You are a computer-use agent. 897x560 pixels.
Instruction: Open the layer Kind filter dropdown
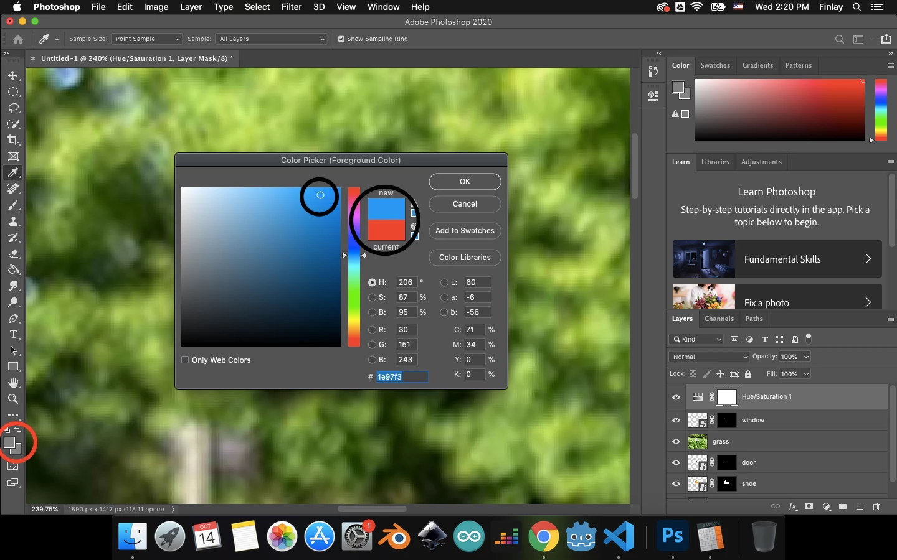coord(696,339)
